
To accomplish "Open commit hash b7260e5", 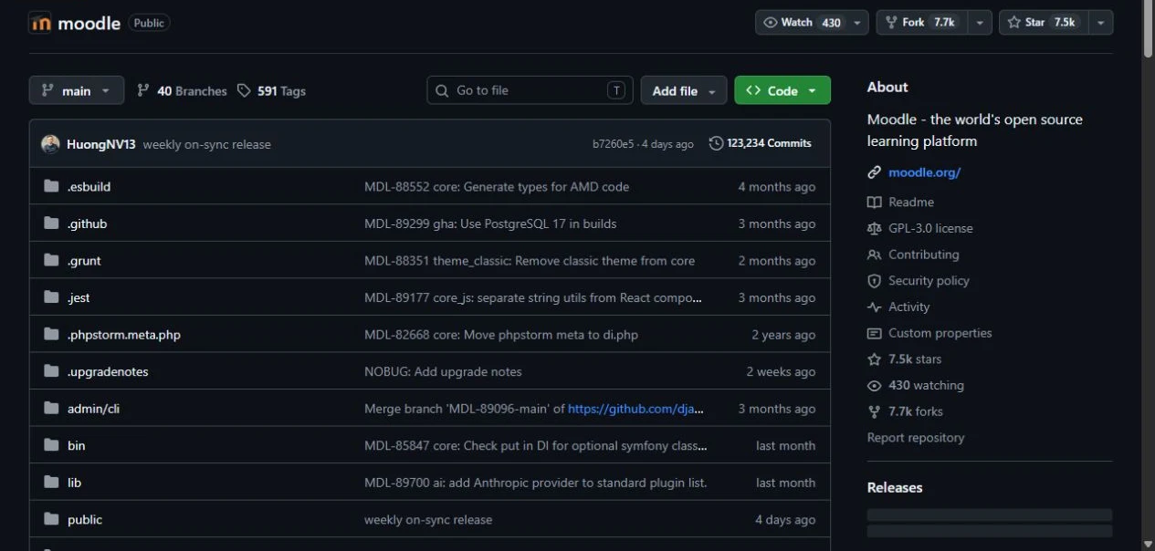I will 614,144.
